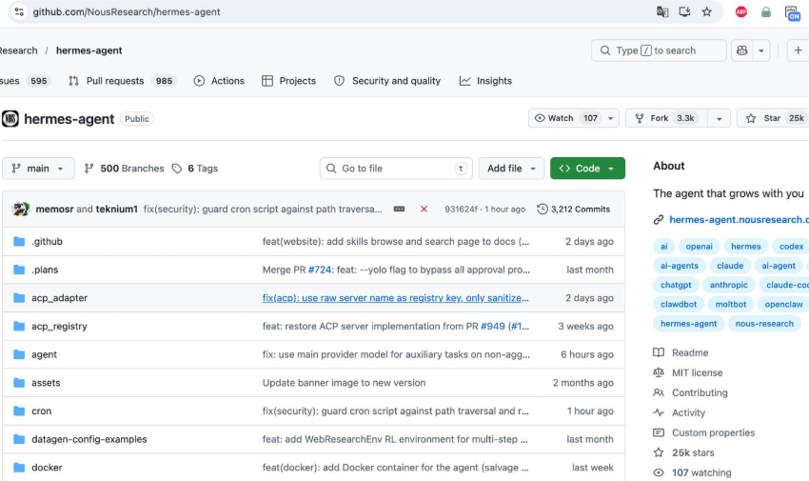Viewport: 809px width, 481px height.
Task: Open the main branch selector dropdown
Action: [x=38, y=169]
